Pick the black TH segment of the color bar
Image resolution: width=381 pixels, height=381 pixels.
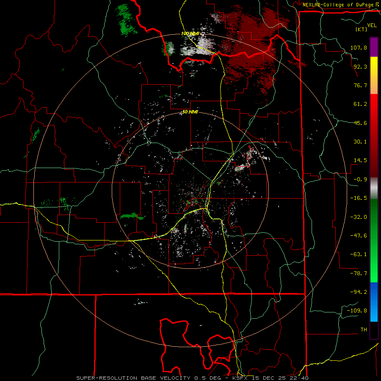pyautogui.click(x=374, y=330)
